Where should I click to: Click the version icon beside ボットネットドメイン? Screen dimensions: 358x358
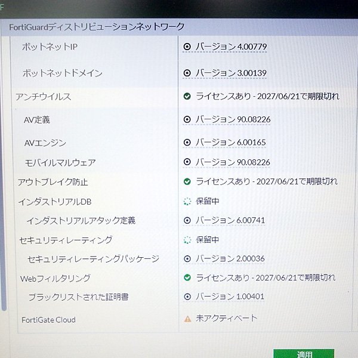pyautogui.click(x=187, y=73)
